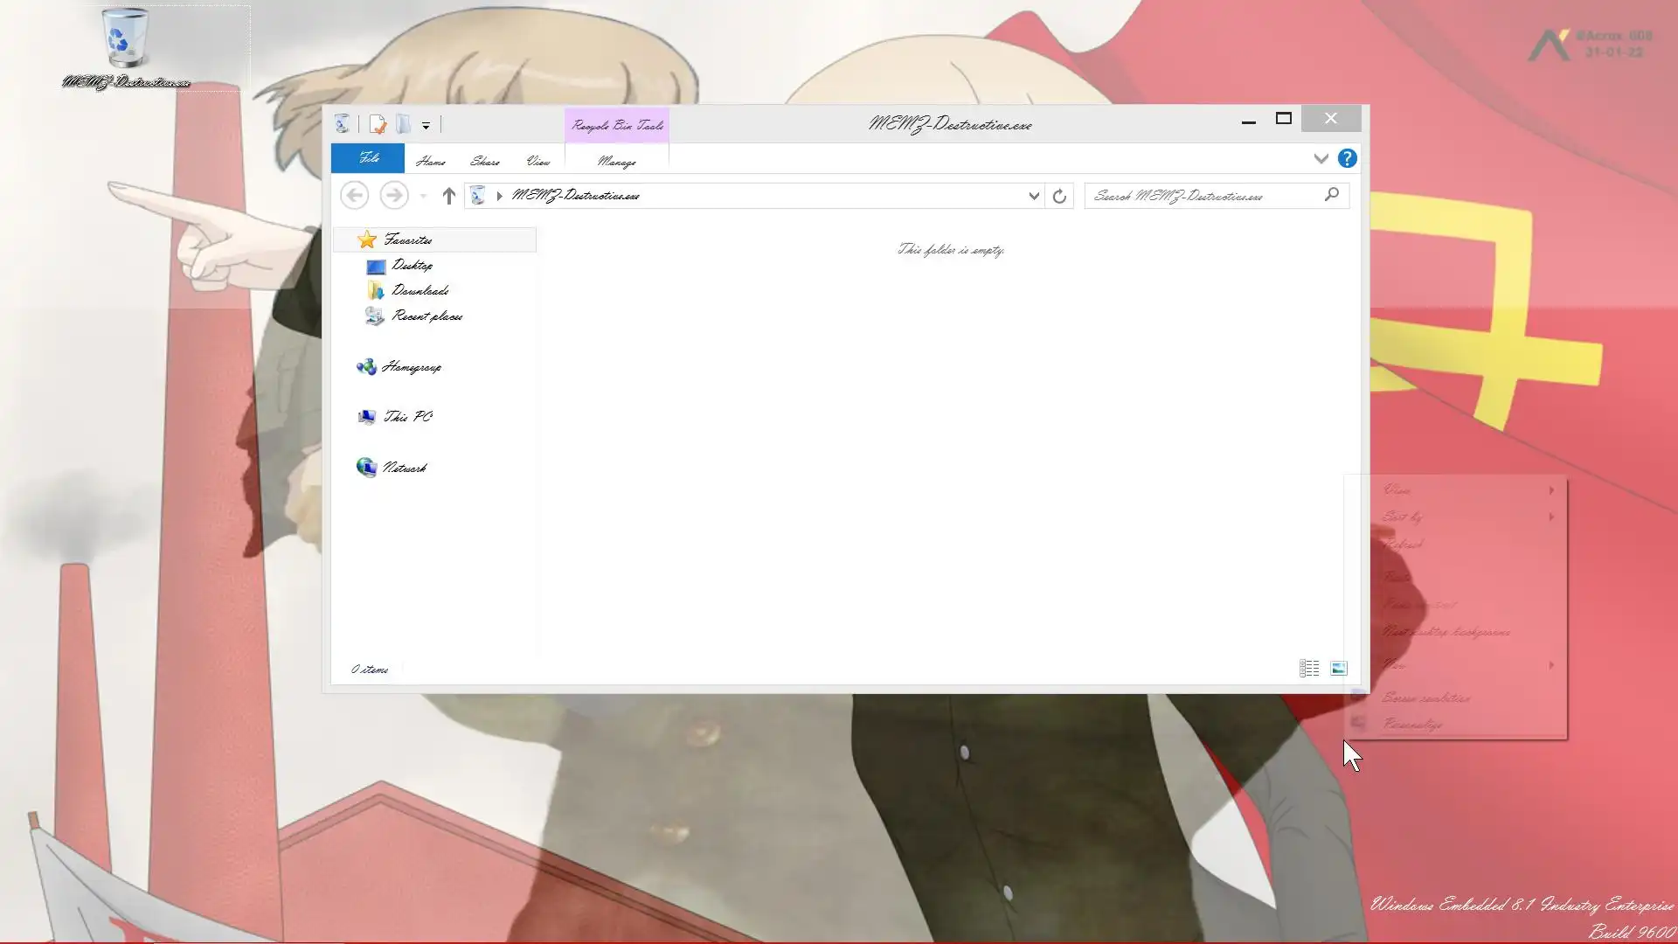Switch to Details view icon in status bar

[x=1308, y=669]
